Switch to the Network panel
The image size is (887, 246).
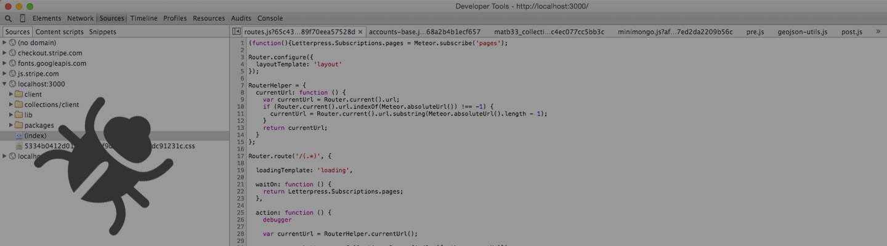click(x=81, y=18)
